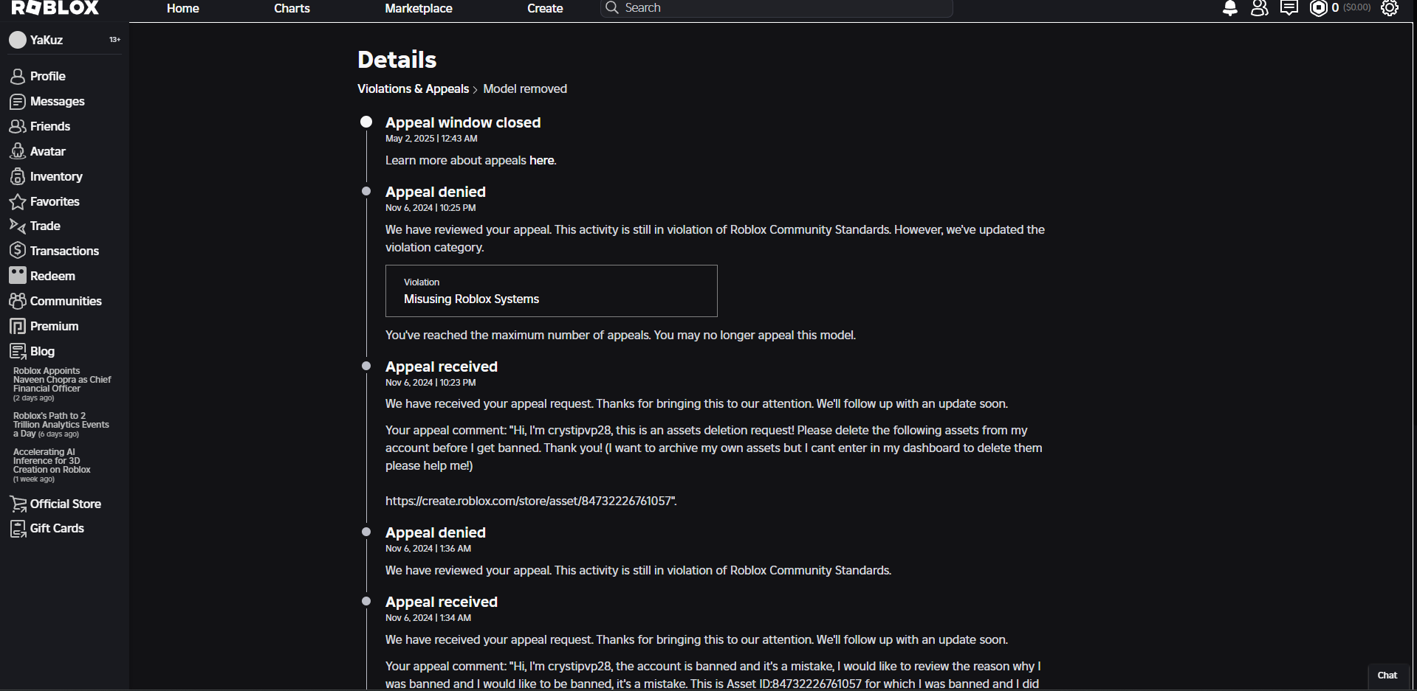
Task: Open the settings gear icon
Action: pyautogui.click(x=1390, y=8)
